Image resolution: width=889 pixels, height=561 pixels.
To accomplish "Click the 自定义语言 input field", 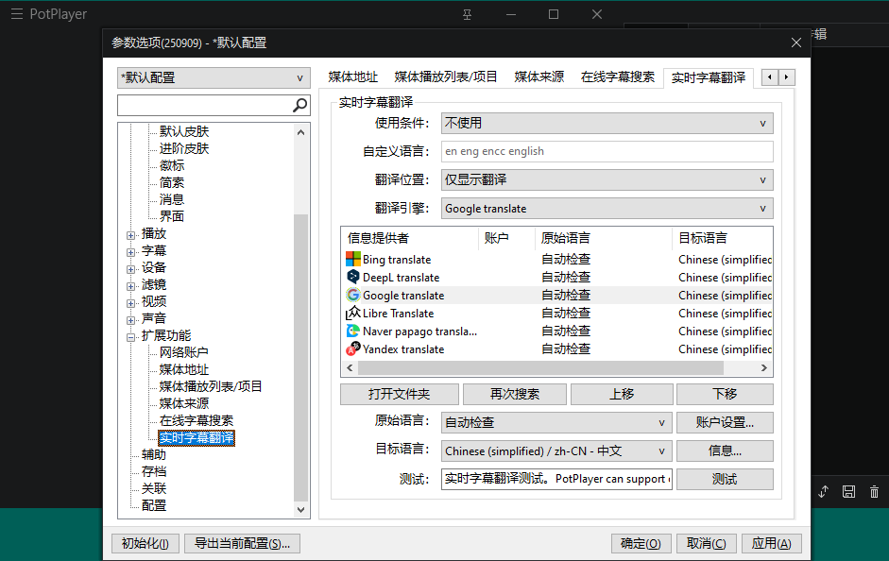I will coord(607,151).
